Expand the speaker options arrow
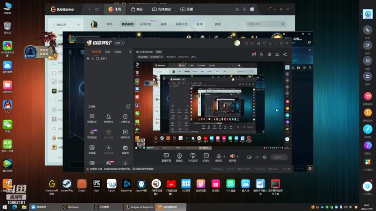This screenshot has height=211, width=376. point(238,157)
